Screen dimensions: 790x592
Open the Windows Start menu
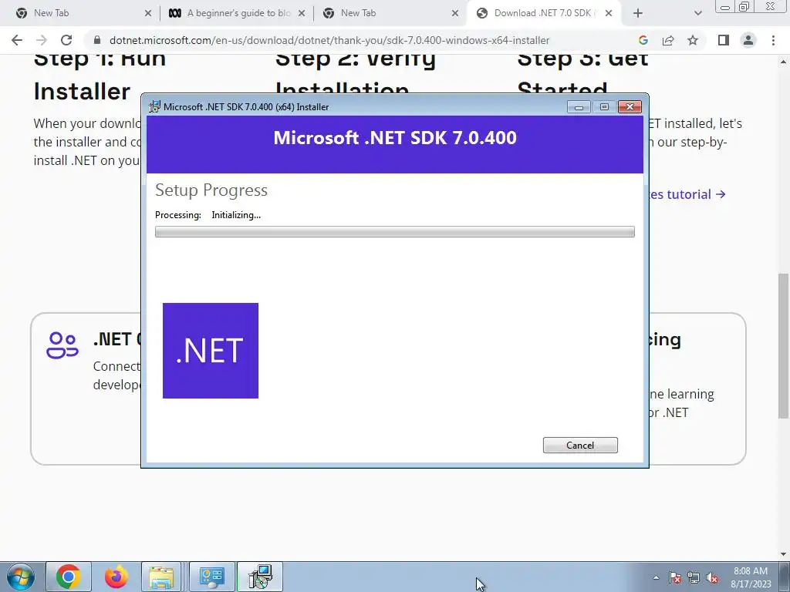point(20,577)
